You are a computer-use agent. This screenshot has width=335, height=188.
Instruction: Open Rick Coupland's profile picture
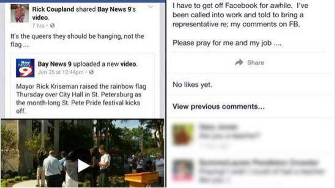(20, 13)
